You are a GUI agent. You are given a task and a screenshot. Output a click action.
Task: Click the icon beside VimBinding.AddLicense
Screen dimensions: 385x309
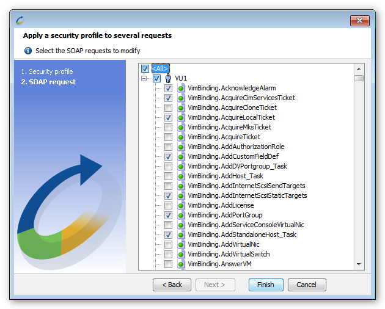(181, 205)
